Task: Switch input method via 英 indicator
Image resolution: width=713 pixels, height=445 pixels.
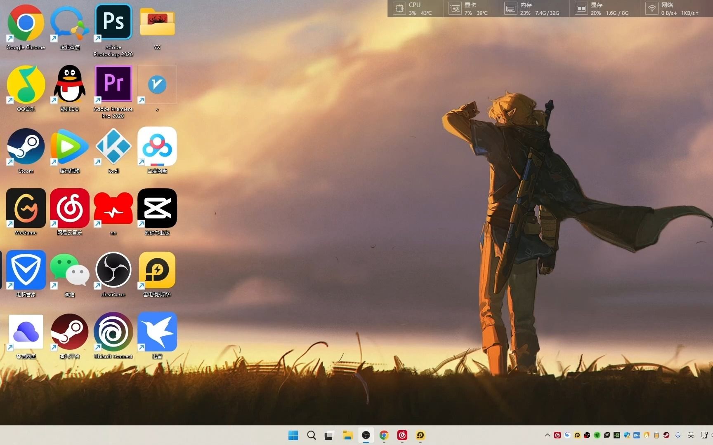Action: pyautogui.click(x=691, y=435)
